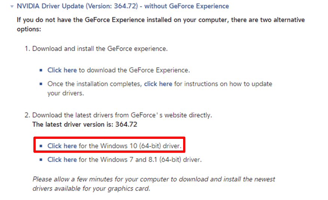
Task: Click 'The latest driver version is: 364.72' text
Action: pos(85,124)
